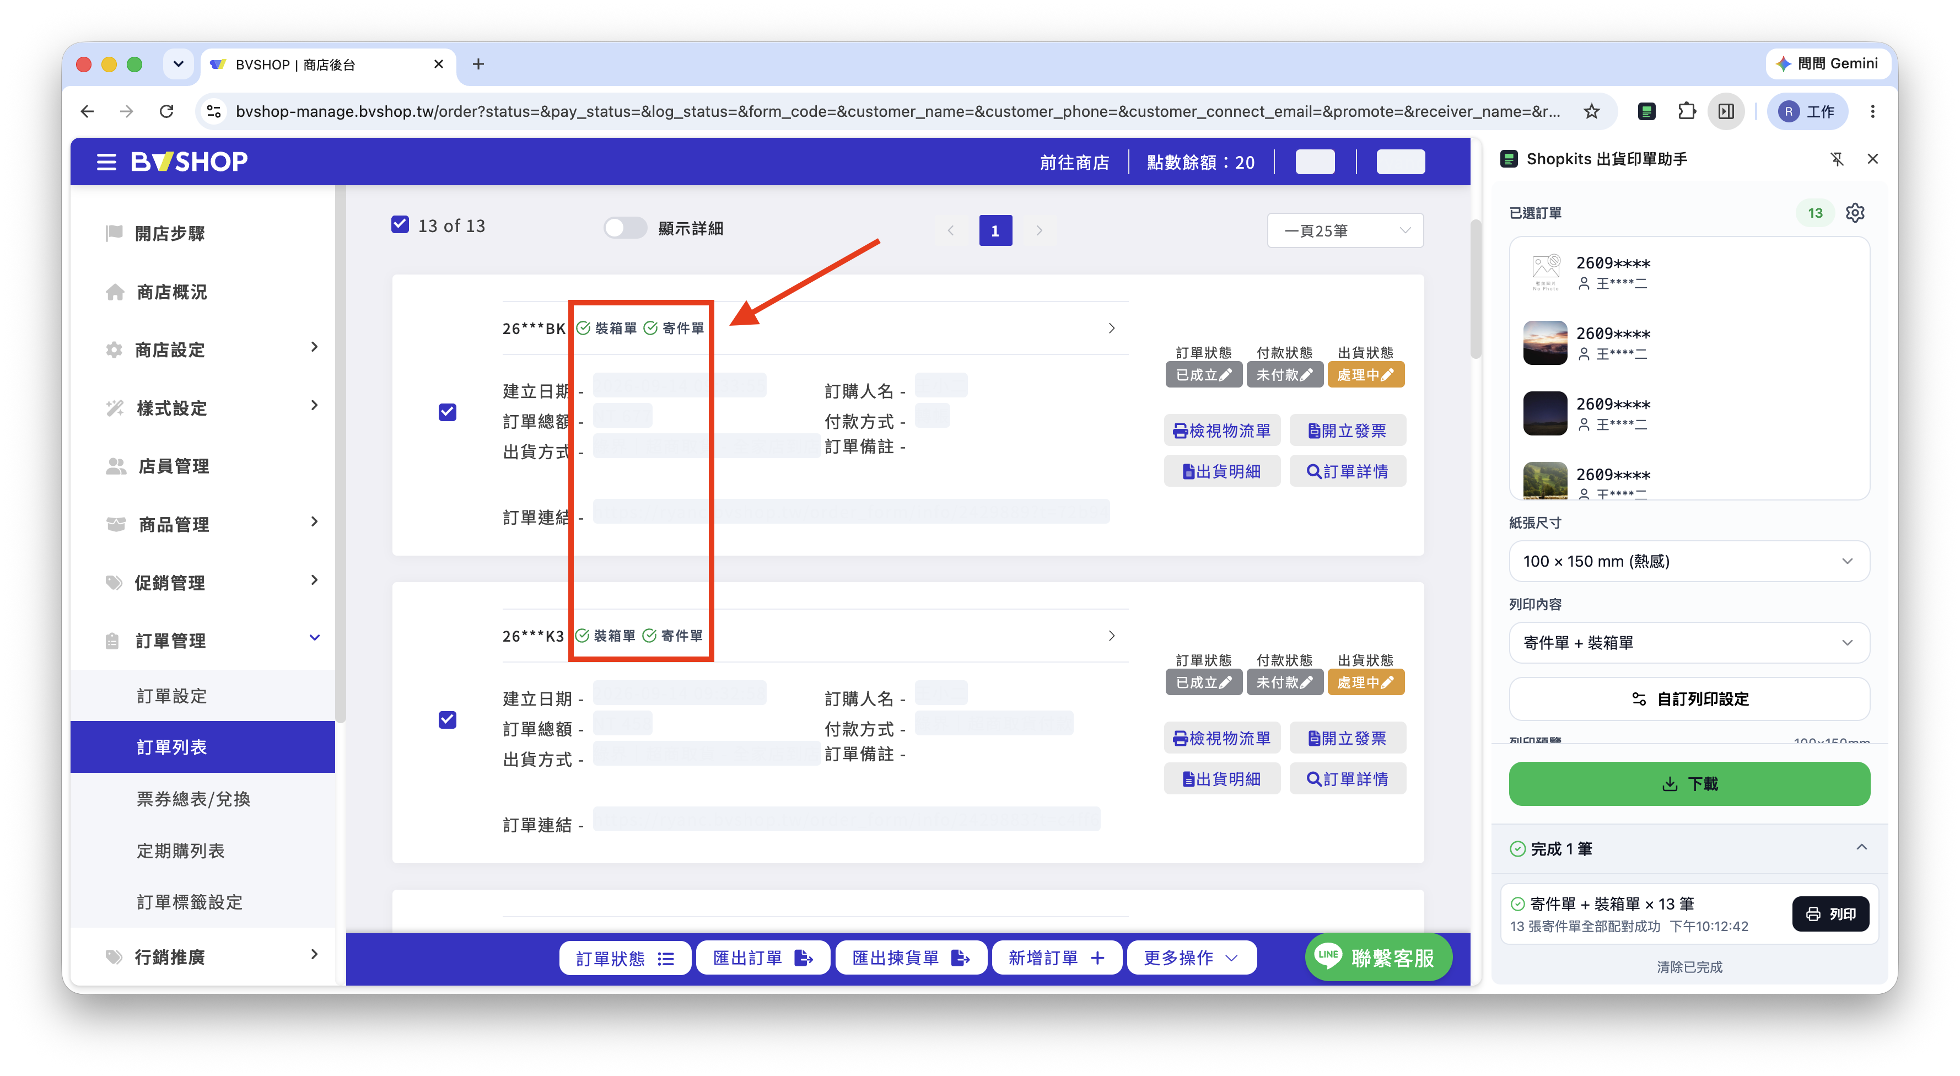Edit payment status 未付款 for 26***K3

pos(1284,682)
